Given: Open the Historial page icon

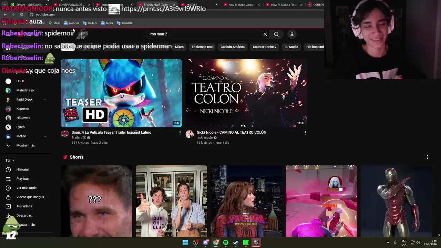Looking at the screenshot, I should pyautogui.click(x=8, y=169).
